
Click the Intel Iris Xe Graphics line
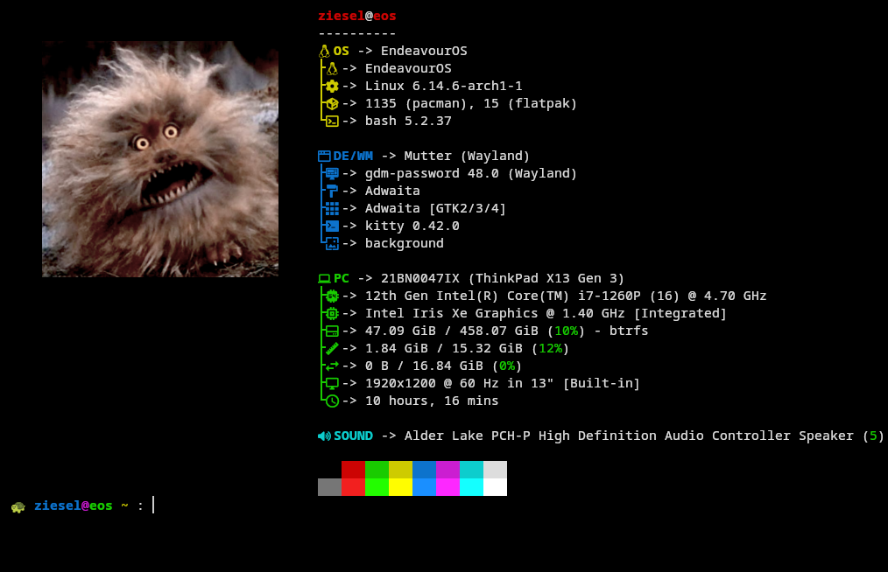pos(546,313)
